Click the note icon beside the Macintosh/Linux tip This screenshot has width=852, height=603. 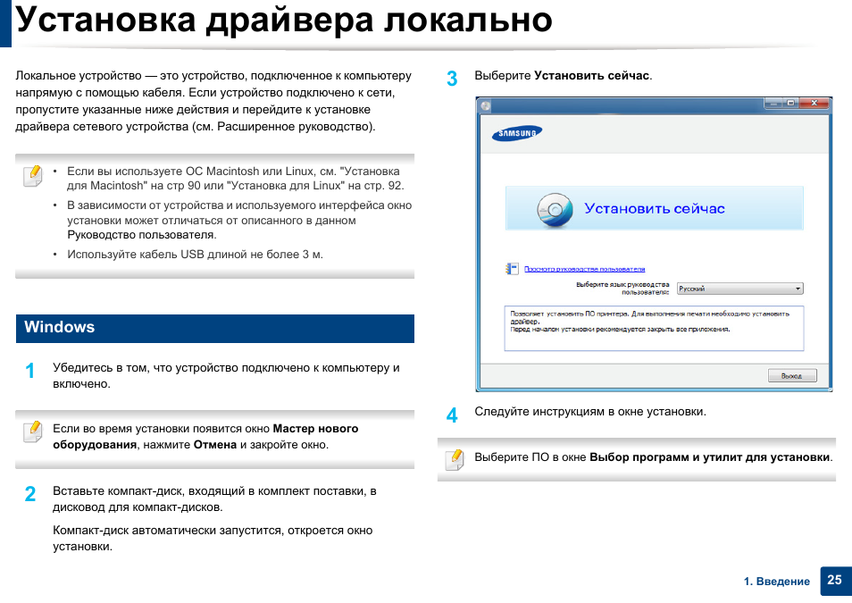(32, 176)
